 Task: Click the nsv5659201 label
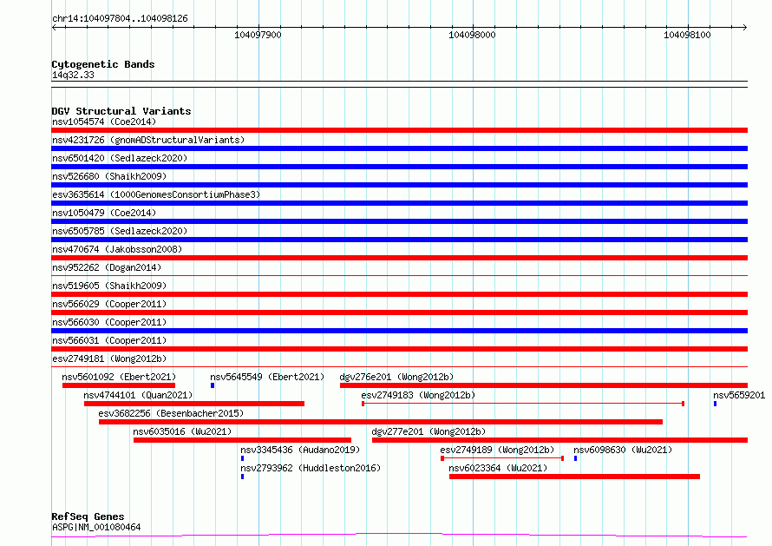(739, 395)
